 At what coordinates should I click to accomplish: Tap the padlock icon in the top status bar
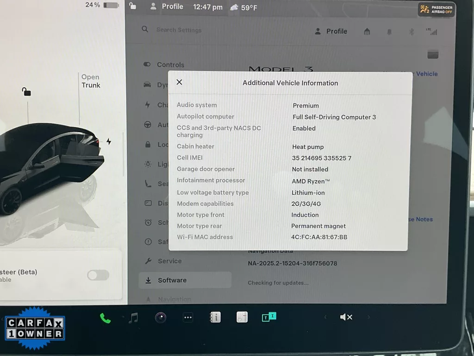pyautogui.click(x=132, y=6)
